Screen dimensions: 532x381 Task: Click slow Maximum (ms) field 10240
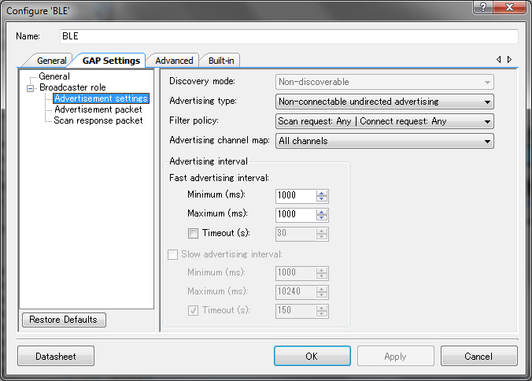pos(296,292)
